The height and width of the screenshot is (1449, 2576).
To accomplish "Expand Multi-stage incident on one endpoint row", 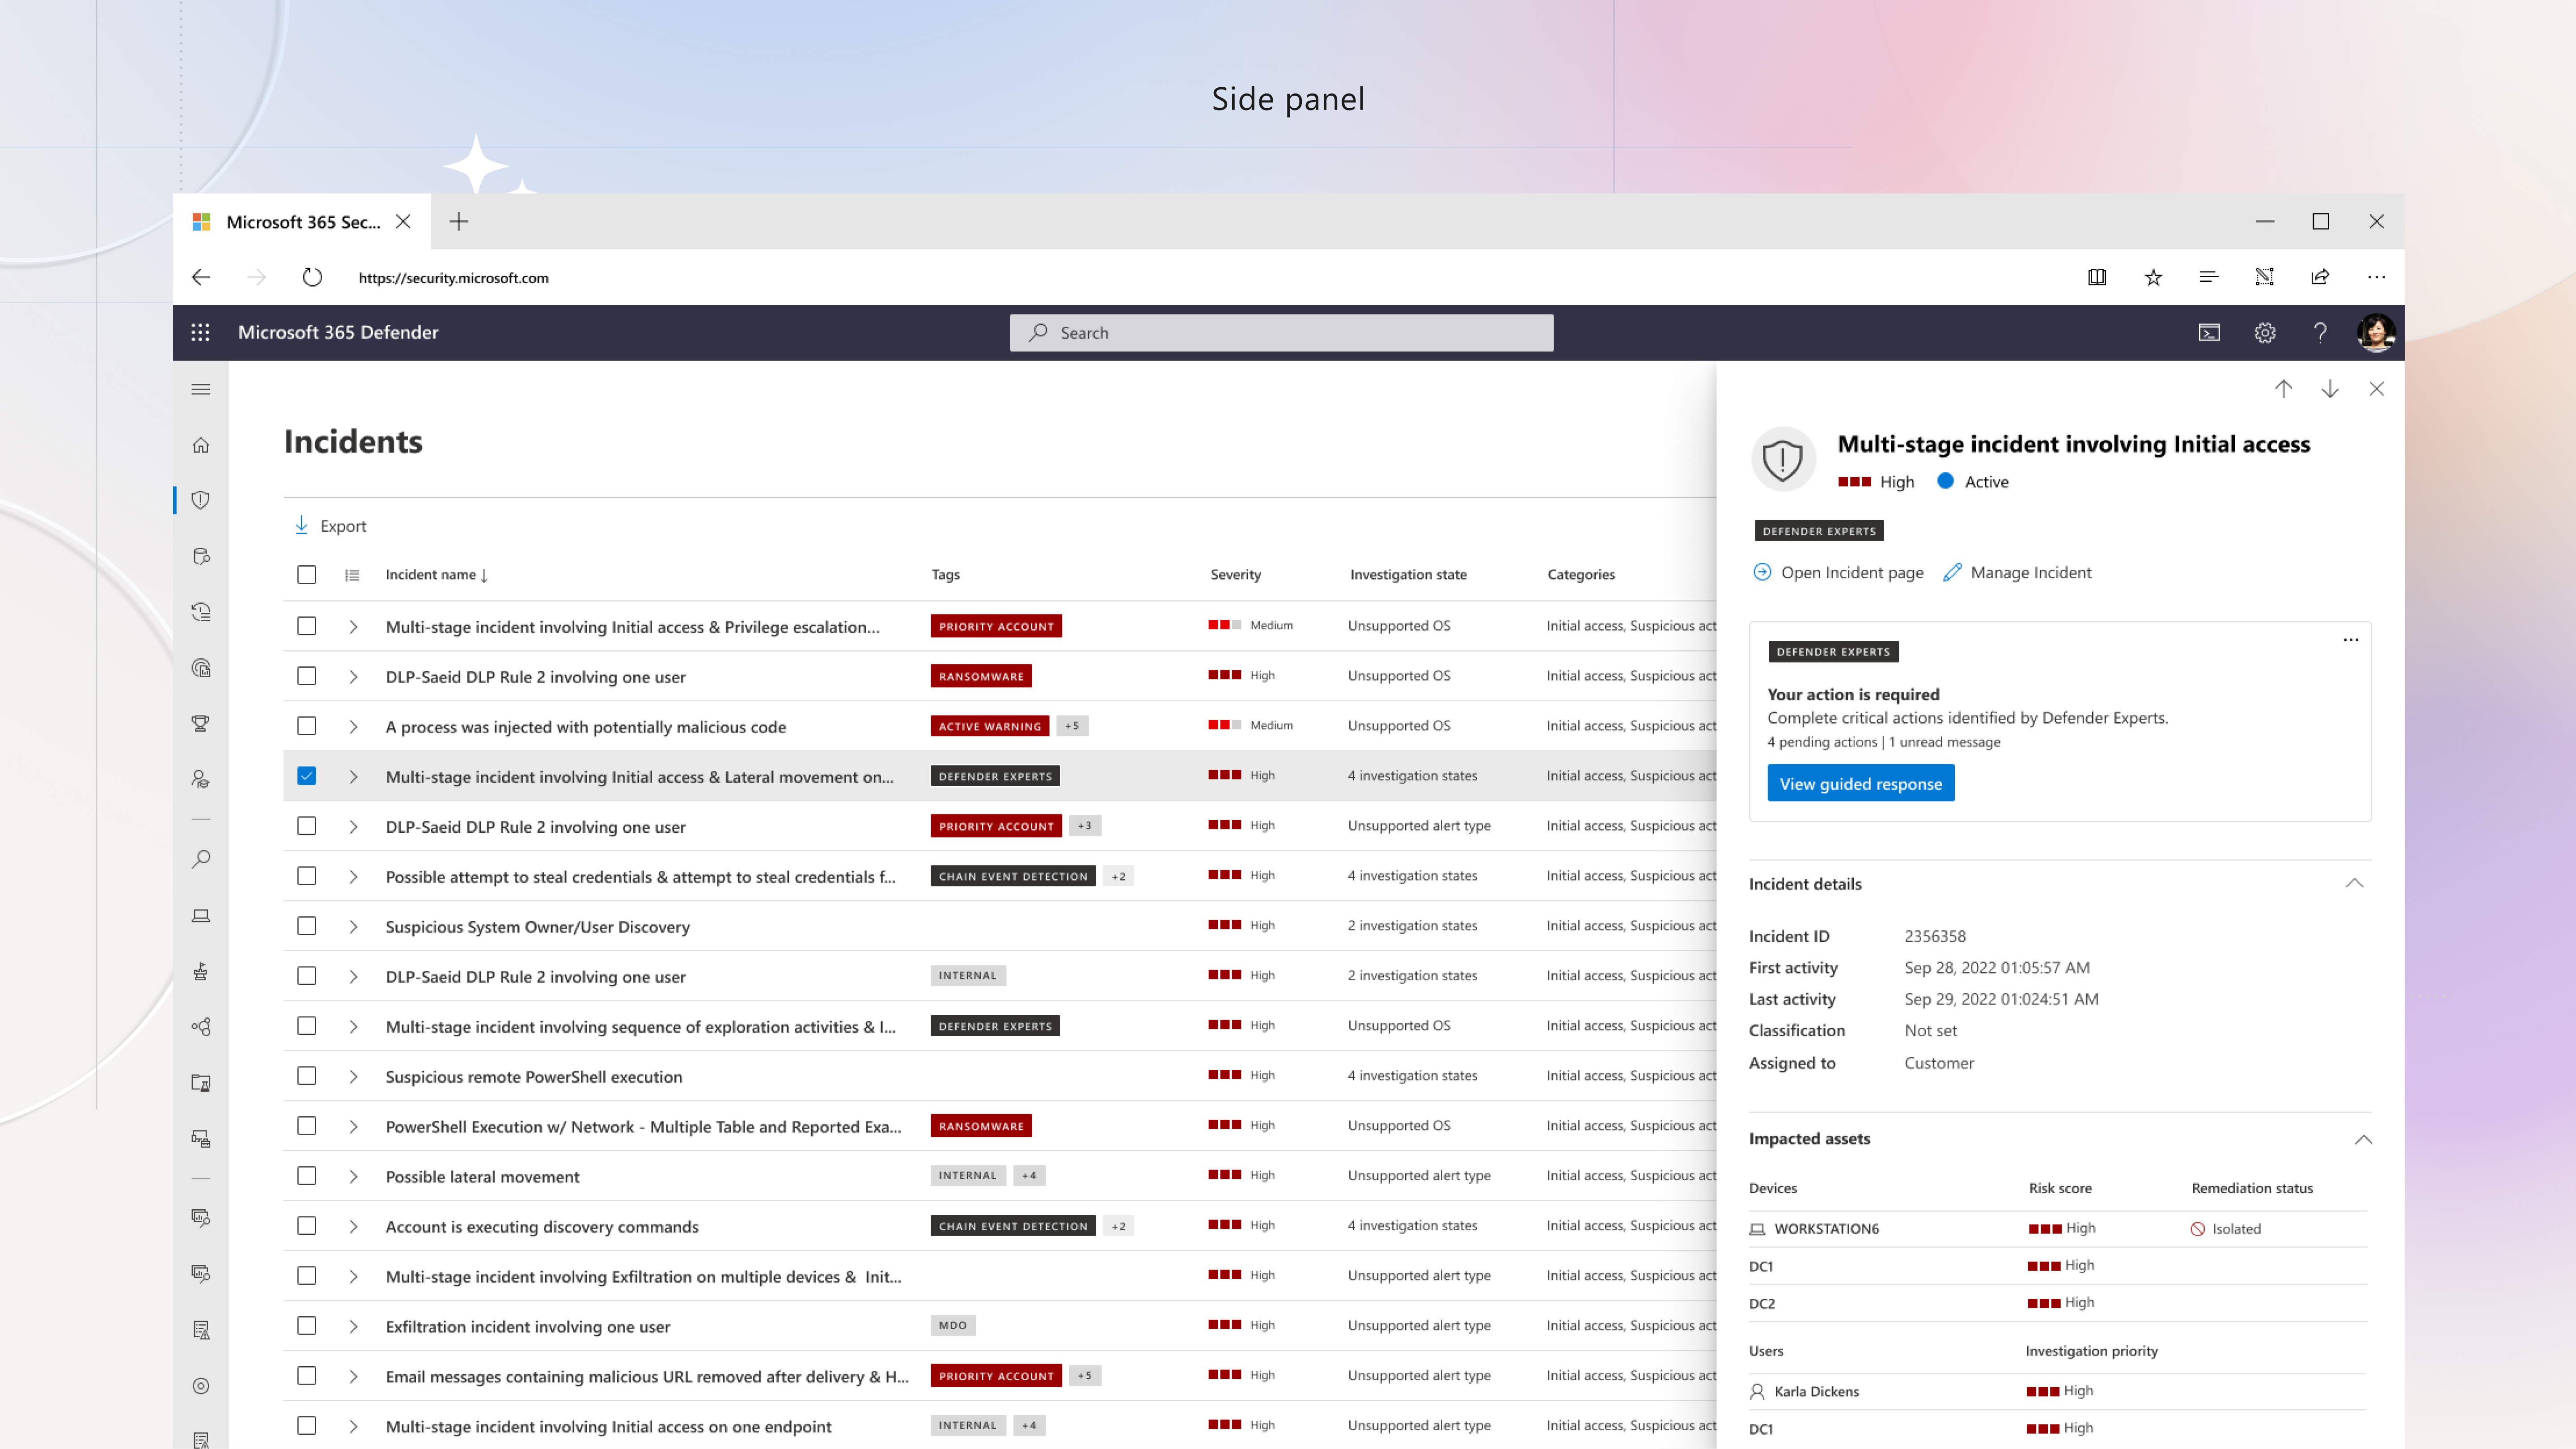I will 353,1427.
